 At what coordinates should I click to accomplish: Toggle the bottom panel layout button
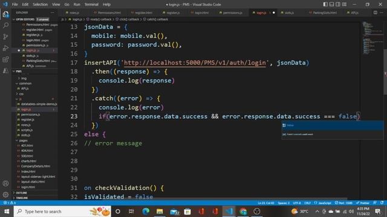pos(332,4)
